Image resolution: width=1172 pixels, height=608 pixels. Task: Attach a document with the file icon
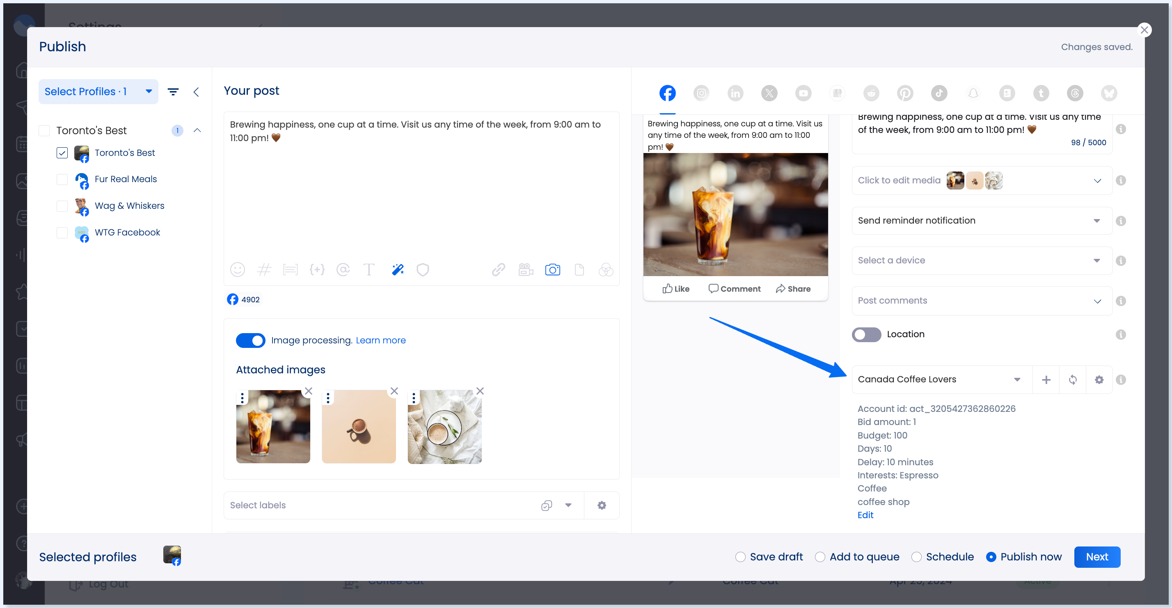tap(579, 270)
